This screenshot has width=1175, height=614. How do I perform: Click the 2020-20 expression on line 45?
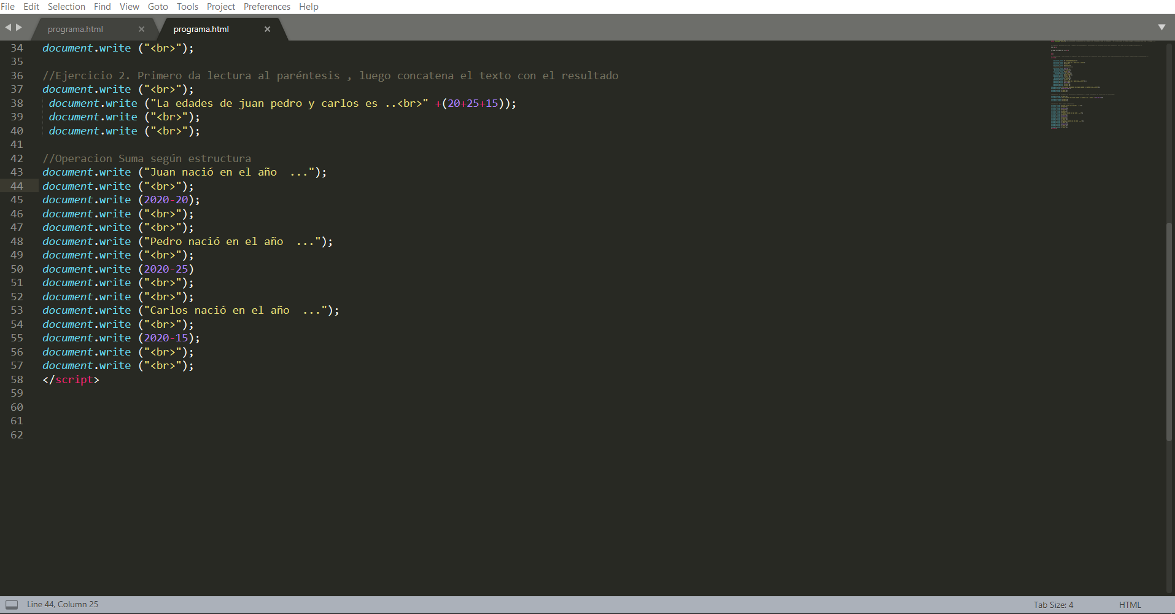166,200
